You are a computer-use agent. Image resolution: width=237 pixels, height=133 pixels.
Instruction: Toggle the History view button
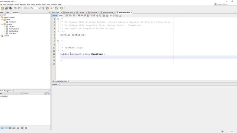coord(61,16)
